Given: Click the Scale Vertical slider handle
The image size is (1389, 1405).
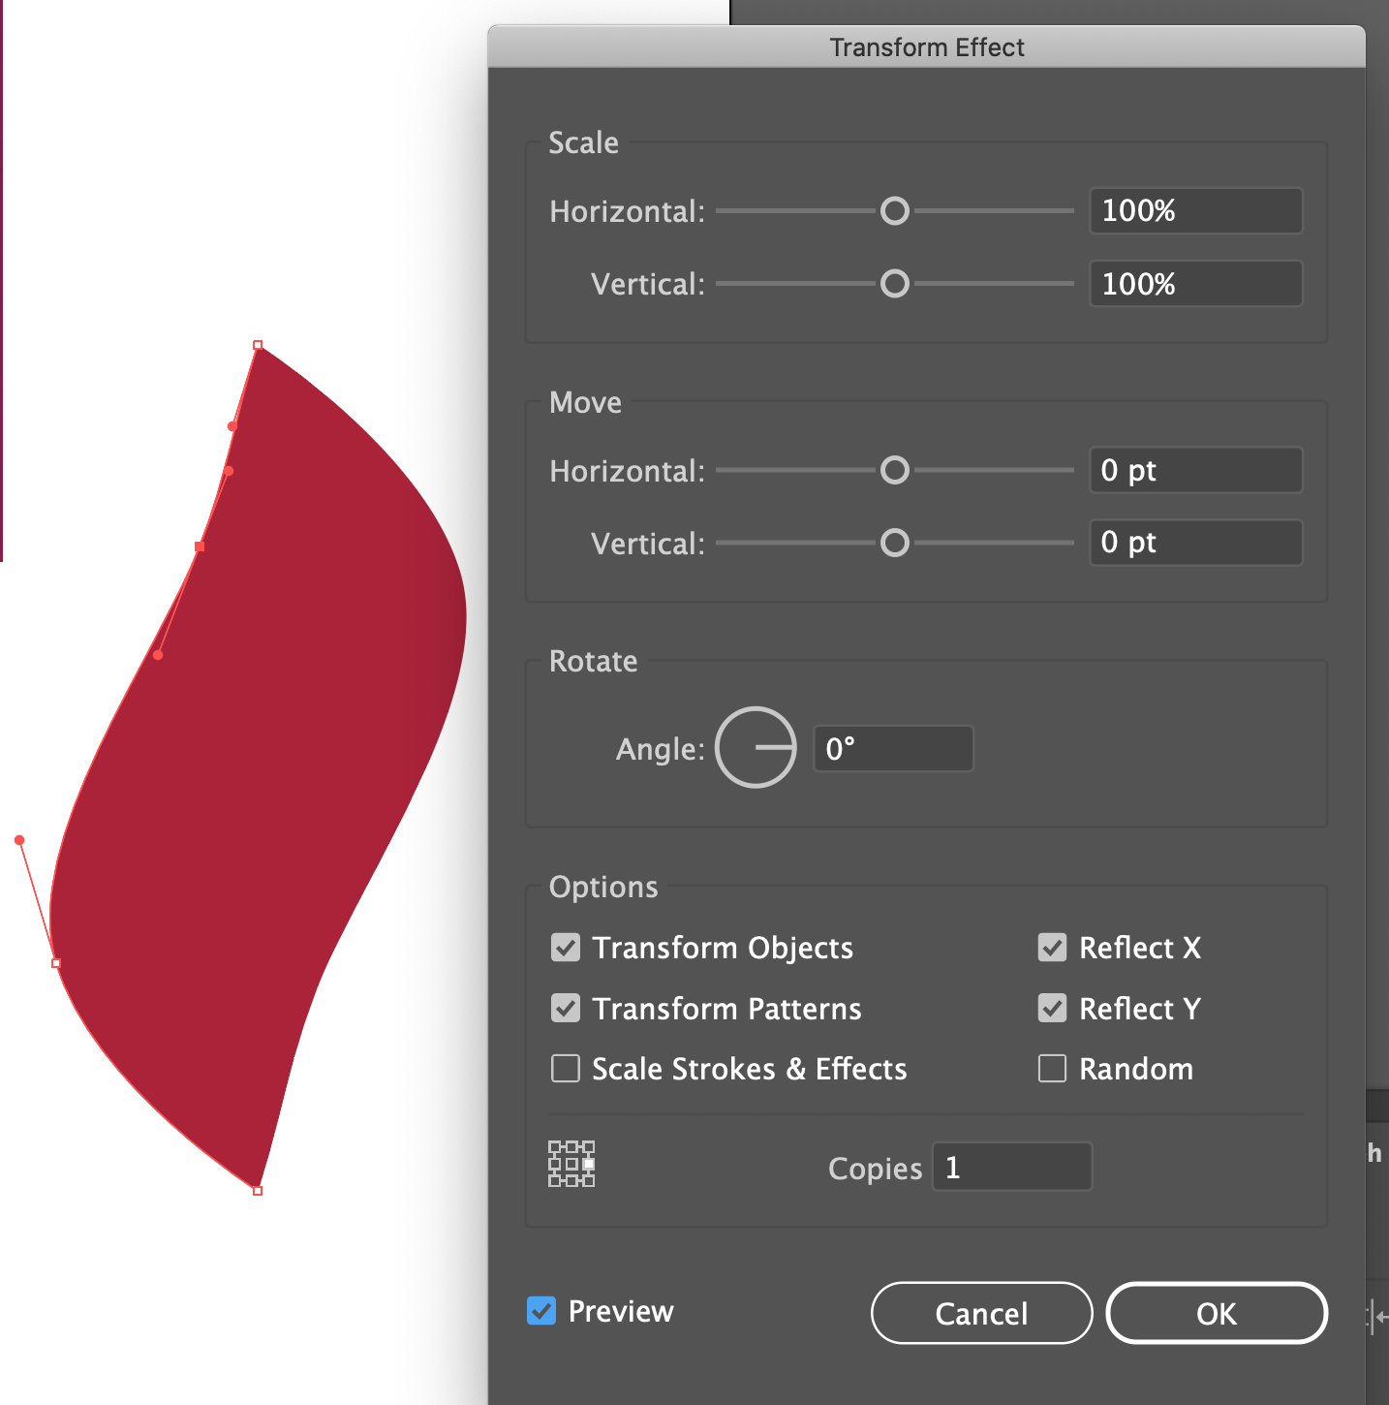Looking at the screenshot, I should (894, 283).
